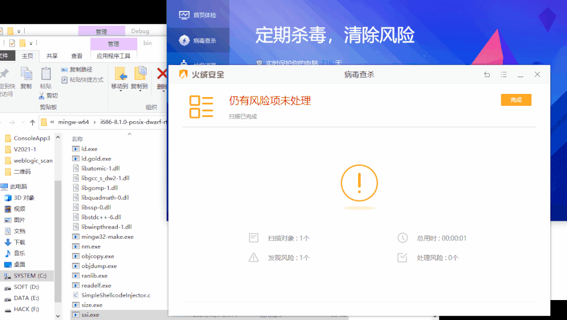
Task: Click the orange warning exclamation icon
Action: pyautogui.click(x=359, y=183)
